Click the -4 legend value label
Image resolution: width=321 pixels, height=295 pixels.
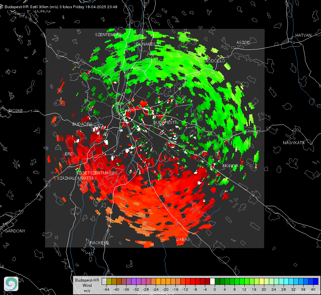pos(206,289)
